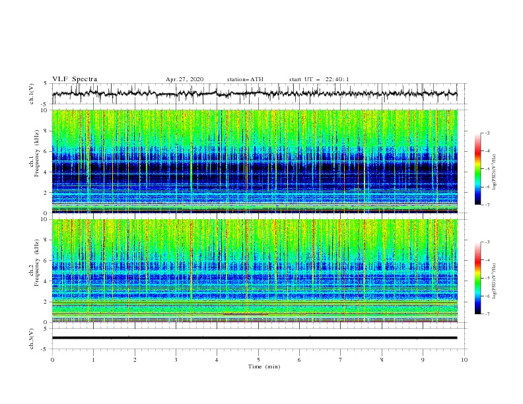
Task: Click time axis tick label '1'
Action: (x=94, y=360)
